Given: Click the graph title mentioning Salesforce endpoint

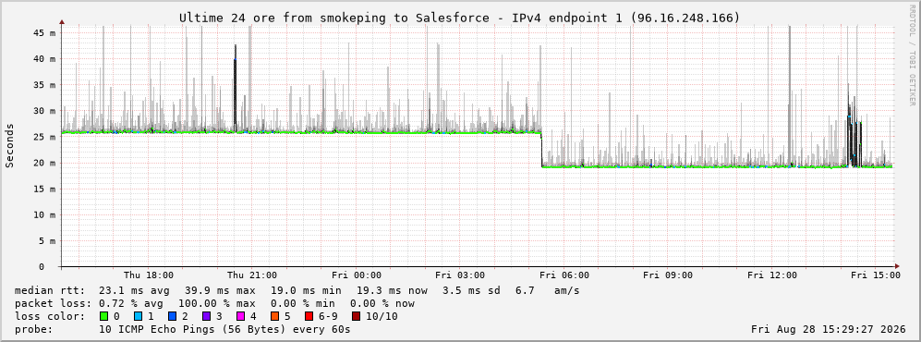Looking at the screenshot, I should (459, 18).
